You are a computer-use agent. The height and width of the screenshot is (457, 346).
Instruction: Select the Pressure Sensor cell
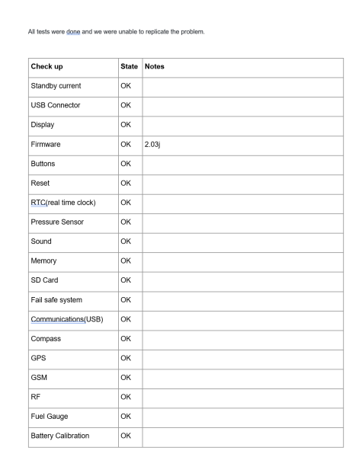coord(73,223)
